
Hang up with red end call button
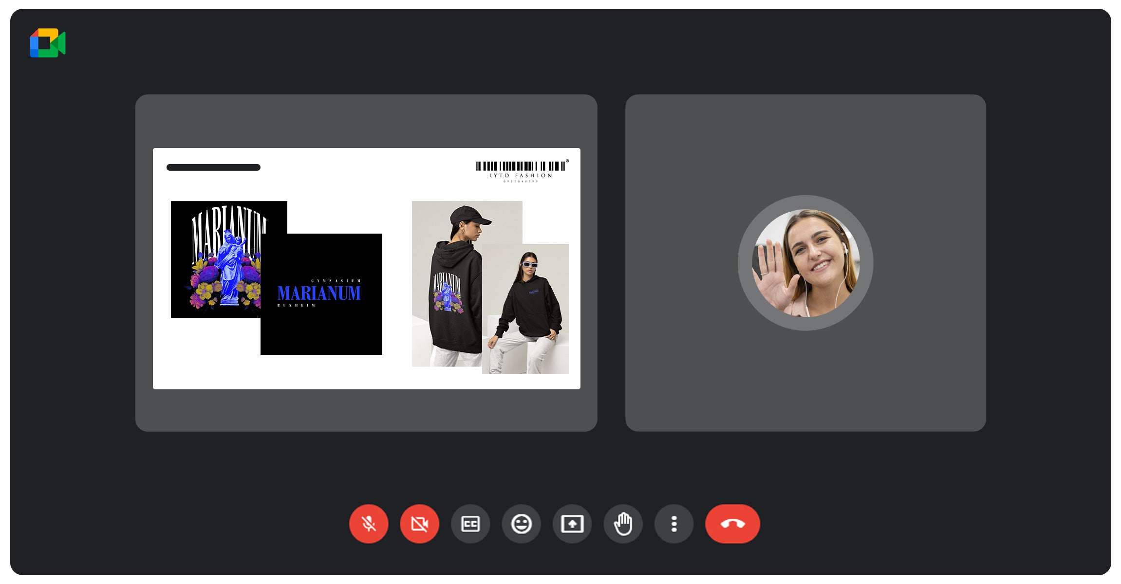[732, 524]
